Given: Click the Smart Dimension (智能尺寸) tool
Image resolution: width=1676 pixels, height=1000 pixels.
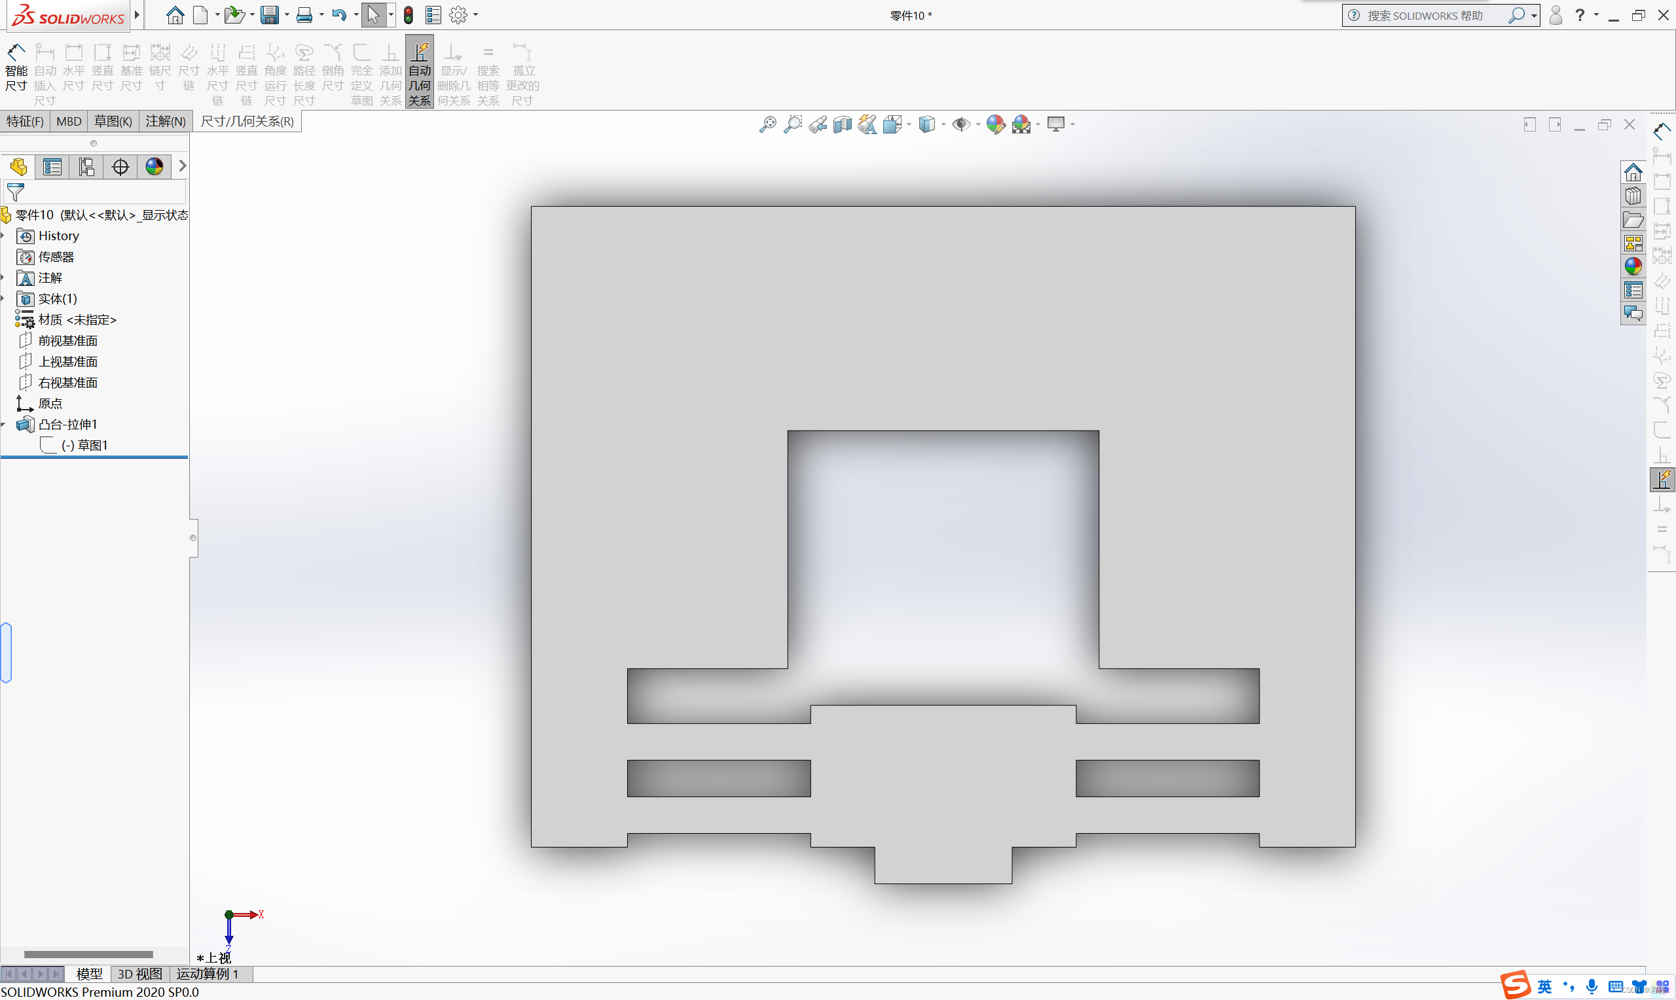Looking at the screenshot, I should [x=16, y=67].
